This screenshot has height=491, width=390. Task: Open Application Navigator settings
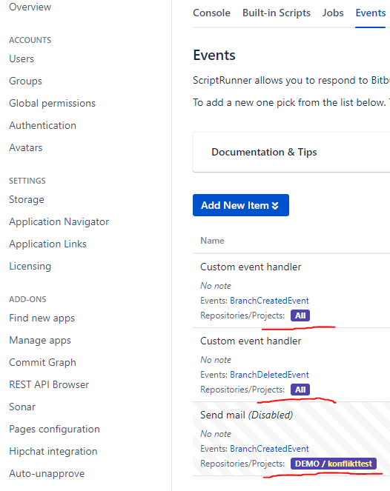(59, 222)
